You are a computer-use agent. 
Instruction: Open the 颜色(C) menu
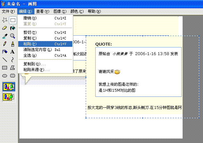point(77,11)
